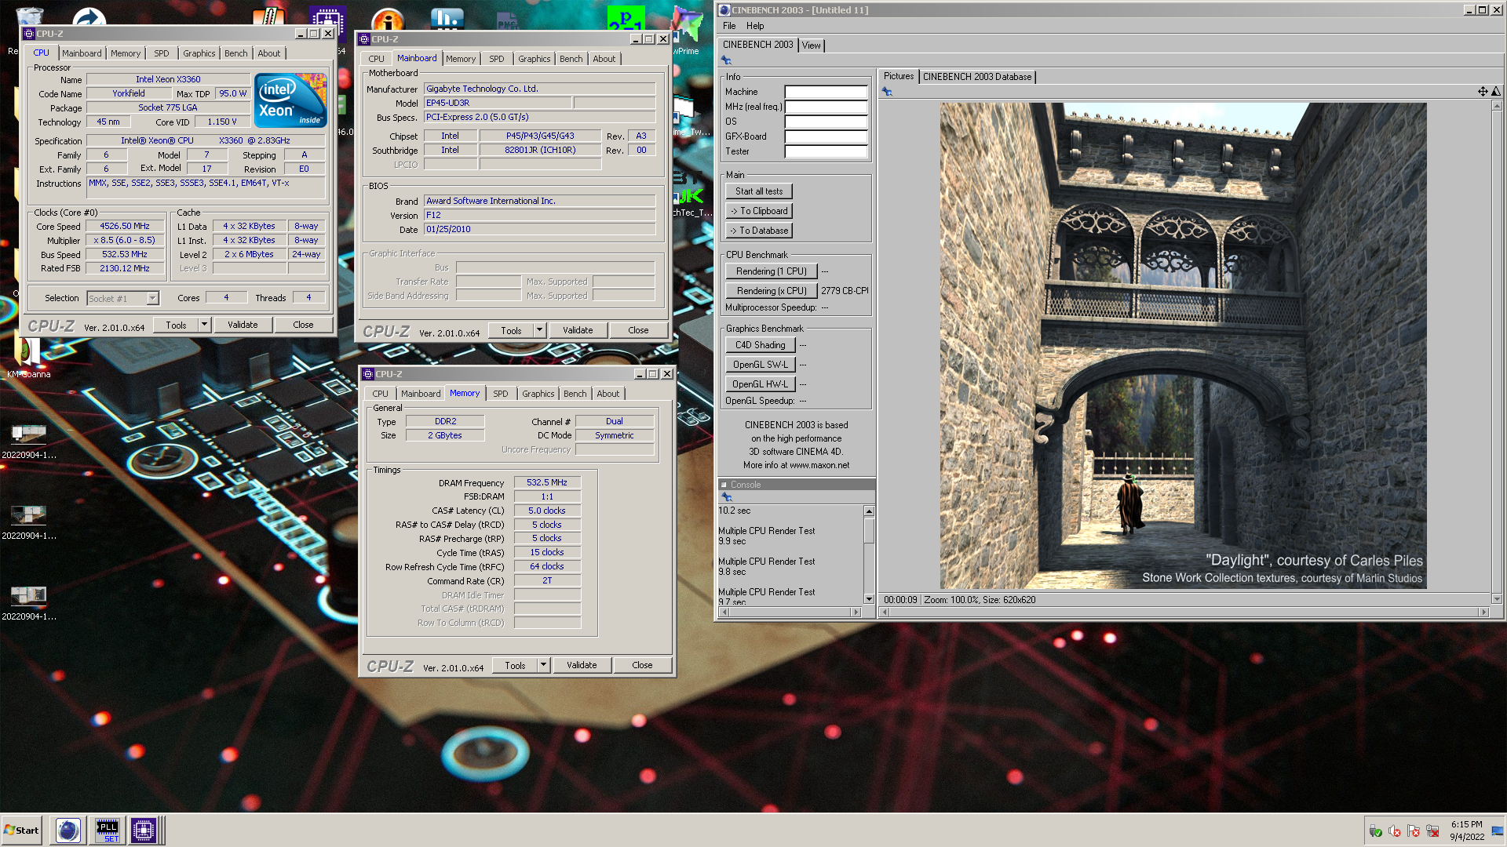Image resolution: width=1507 pixels, height=847 pixels.
Task: Open the KM-Goanna desktop icon
Action: (x=29, y=357)
